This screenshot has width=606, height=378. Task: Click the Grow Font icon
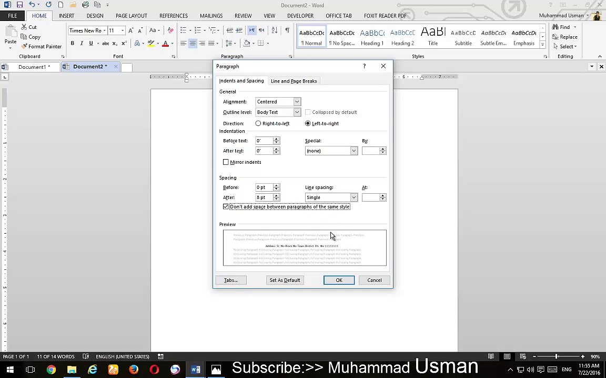point(131,30)
